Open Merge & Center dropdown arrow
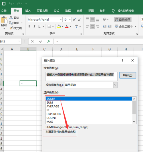The image size is (143, 152). point(136,26)
